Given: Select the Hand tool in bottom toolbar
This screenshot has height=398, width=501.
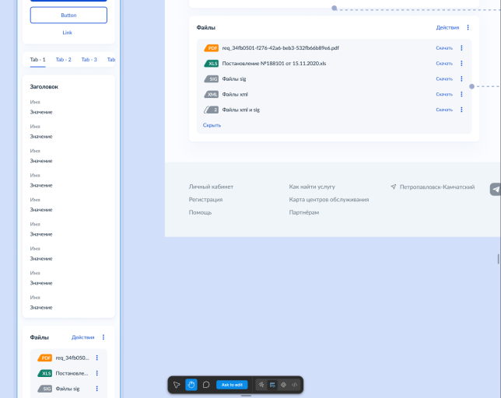Looking at the screenshot, I should tap(191, 385).
